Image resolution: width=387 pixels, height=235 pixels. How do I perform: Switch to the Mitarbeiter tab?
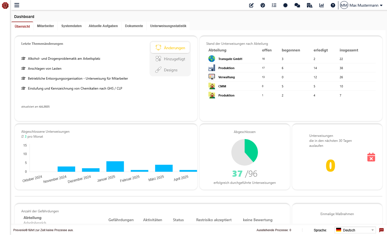click(x=45, y=26)
